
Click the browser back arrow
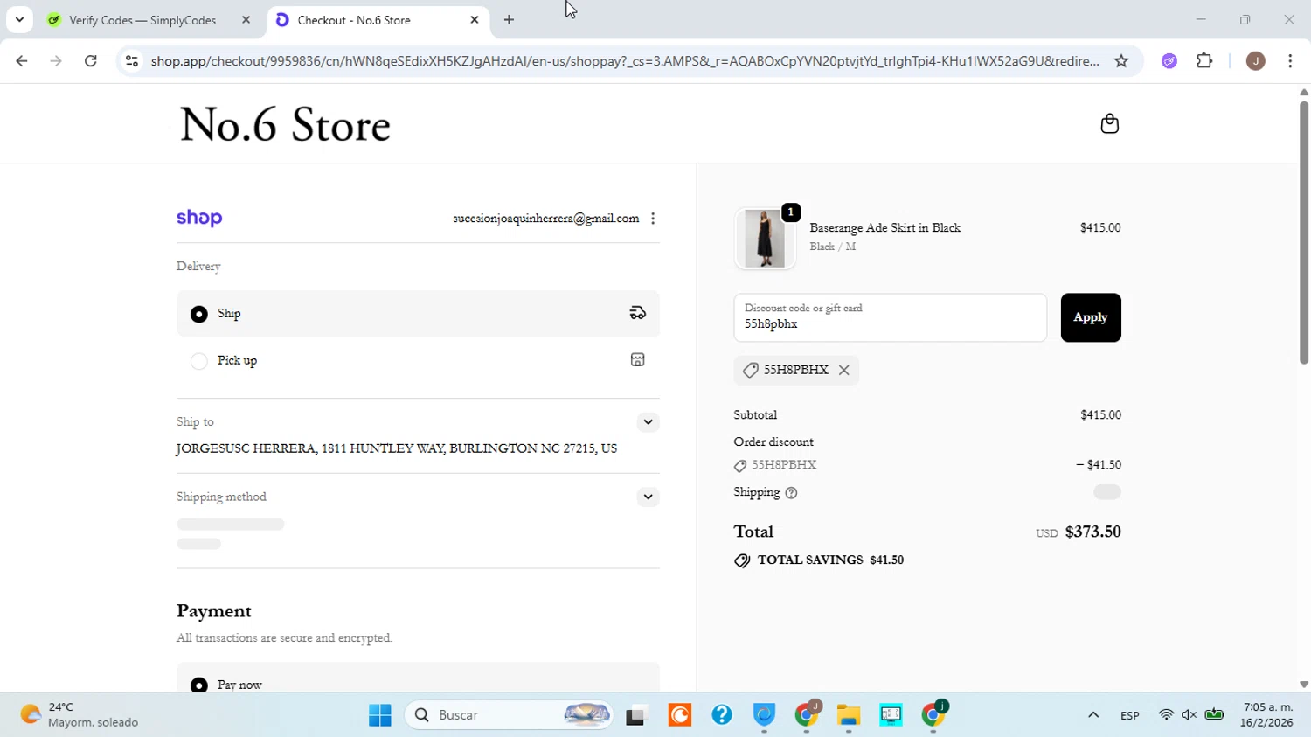(22, 61)
